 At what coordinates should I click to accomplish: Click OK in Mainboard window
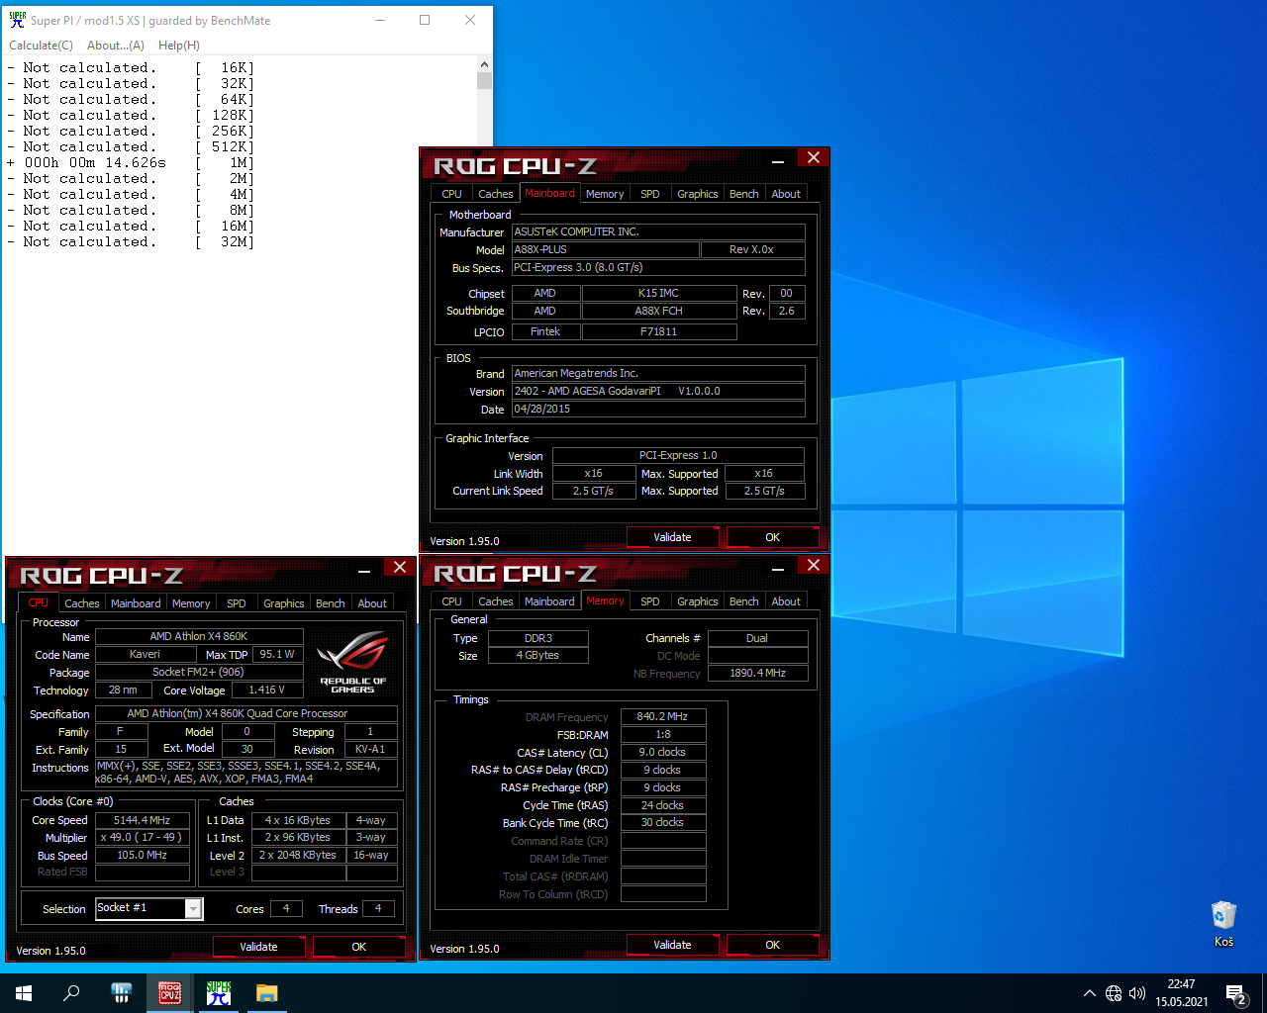pyautogui.click(x=773, y=537)
